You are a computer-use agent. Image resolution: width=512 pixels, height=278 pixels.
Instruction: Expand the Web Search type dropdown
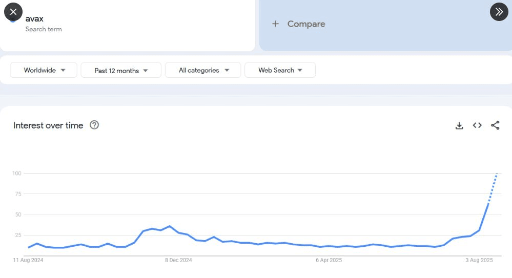click(x=280, y=70)
